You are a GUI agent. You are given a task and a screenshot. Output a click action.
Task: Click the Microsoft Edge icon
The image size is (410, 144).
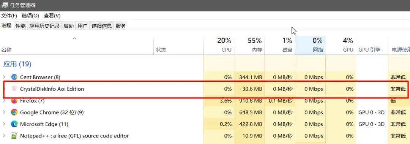(x=14, y=124)
